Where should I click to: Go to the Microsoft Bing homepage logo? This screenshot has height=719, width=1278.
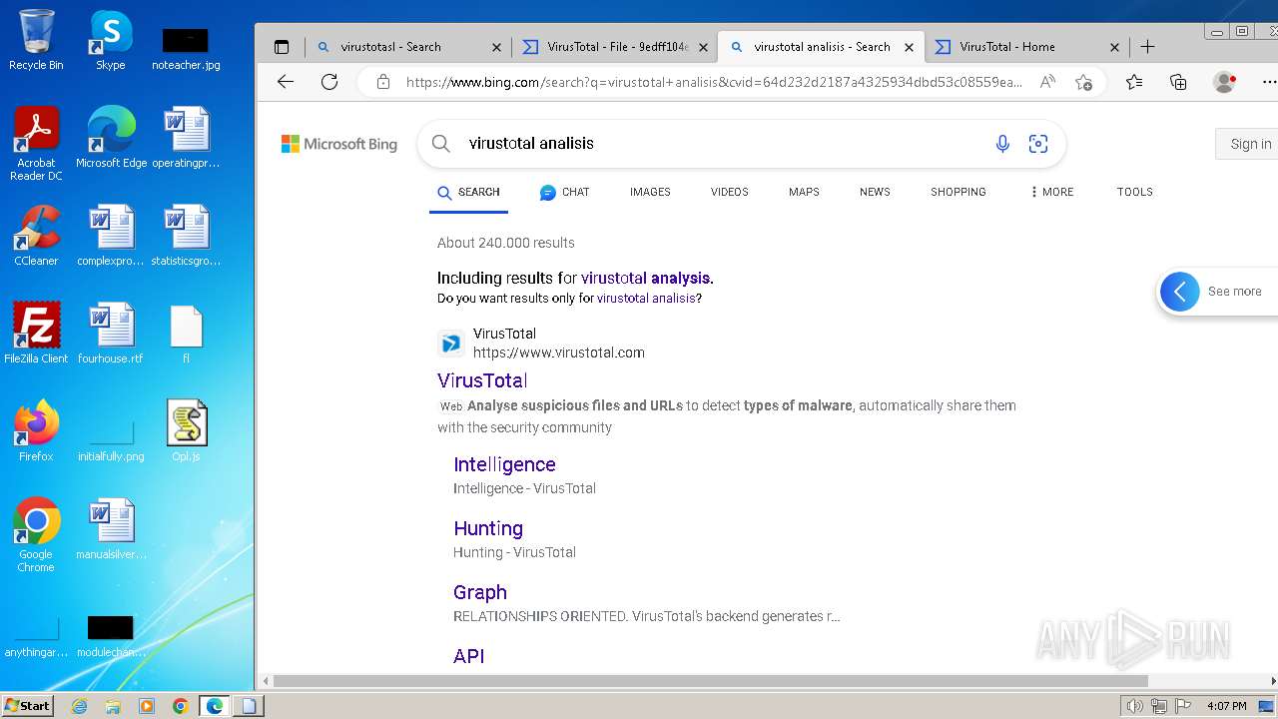(x=339, y=144)
